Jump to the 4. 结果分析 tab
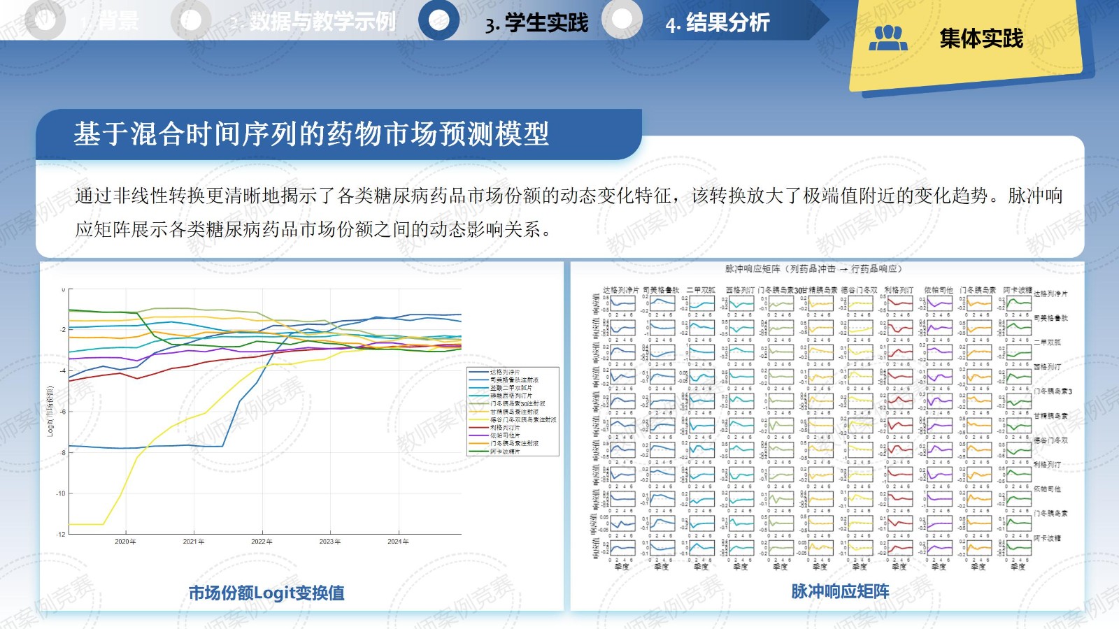Image resolution: width=1119 pixels, height=629 pixels. [718, 23]
